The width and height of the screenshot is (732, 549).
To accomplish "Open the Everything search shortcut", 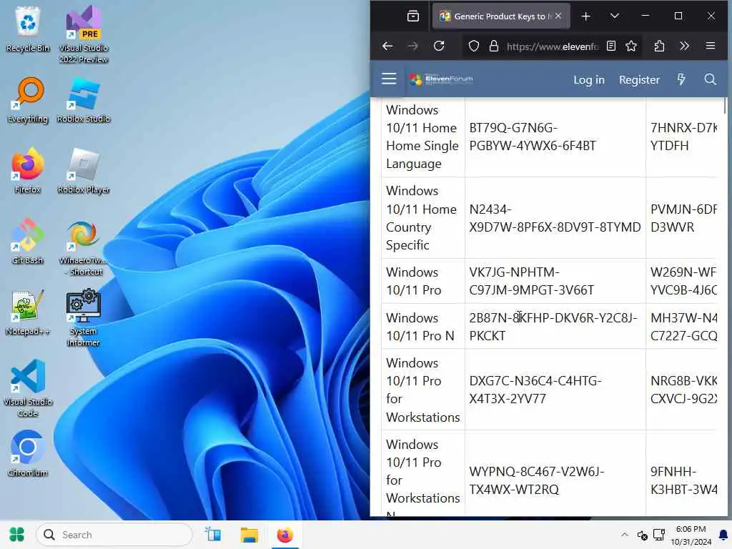I will coord(28,100).
